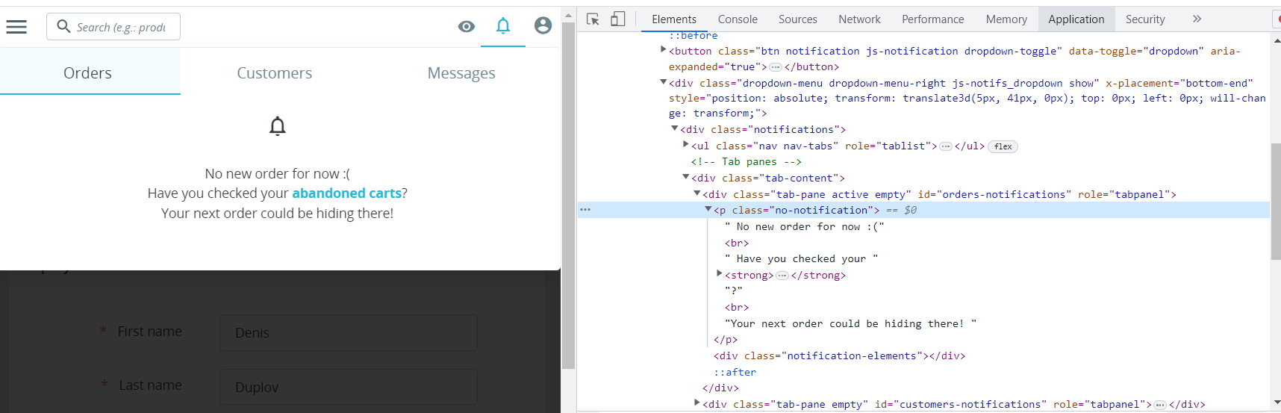Click the Last name field with Duplov
This screenshot has height=413, width=1281.
[349, 387]
